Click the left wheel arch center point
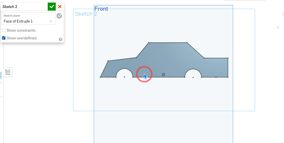The width and height of the screenshot is (284, 143). [124, 77]
